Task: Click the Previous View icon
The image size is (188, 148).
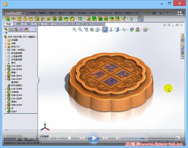Action: [x=86, y=30]
